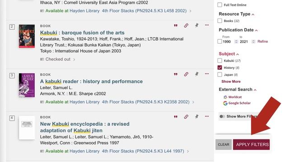Uncheck the History subject filter
289x162 pixels.
(x=220, y=67)
